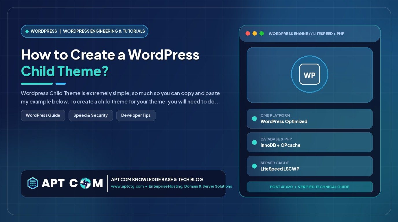The width and height of the screenshot is (398, 222).
Task: Click the hexagon server icon beside APT COM
Action: coord(33,183)
